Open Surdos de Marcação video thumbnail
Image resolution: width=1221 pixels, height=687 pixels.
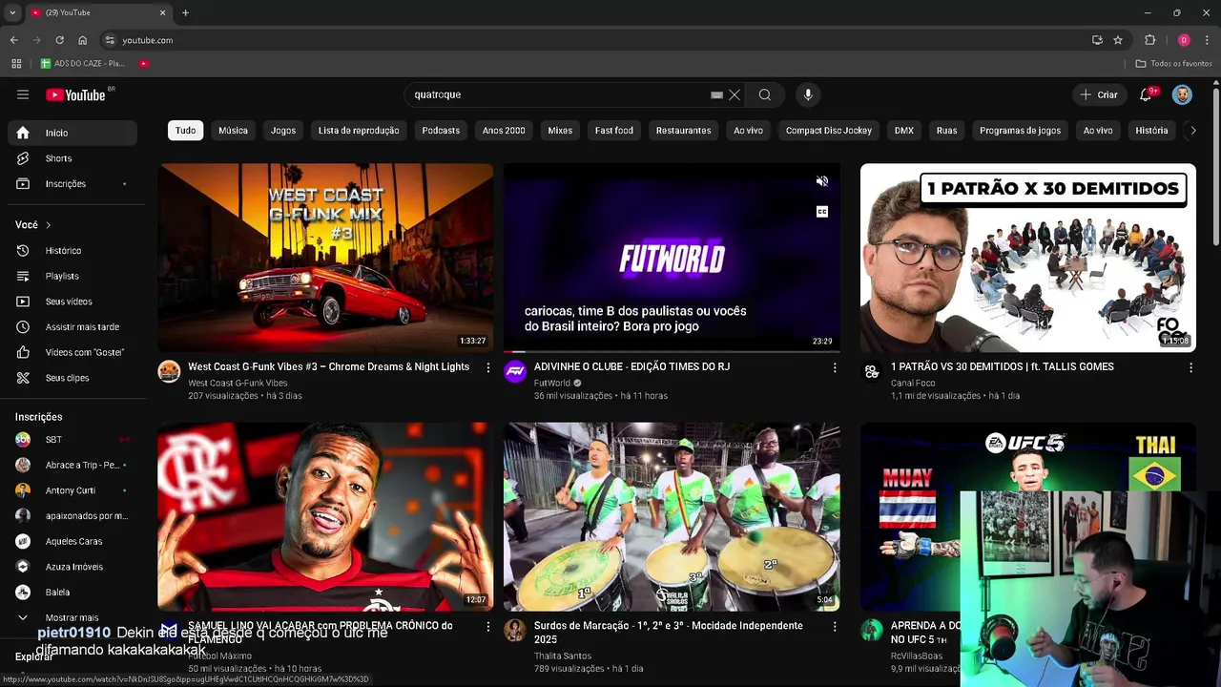pos(672,516)
